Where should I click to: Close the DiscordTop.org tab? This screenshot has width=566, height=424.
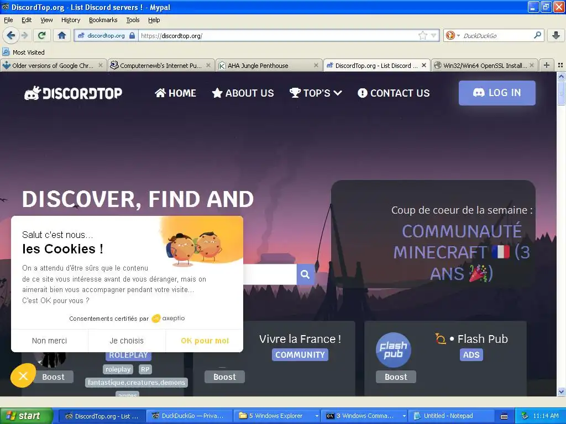point(424,65)
